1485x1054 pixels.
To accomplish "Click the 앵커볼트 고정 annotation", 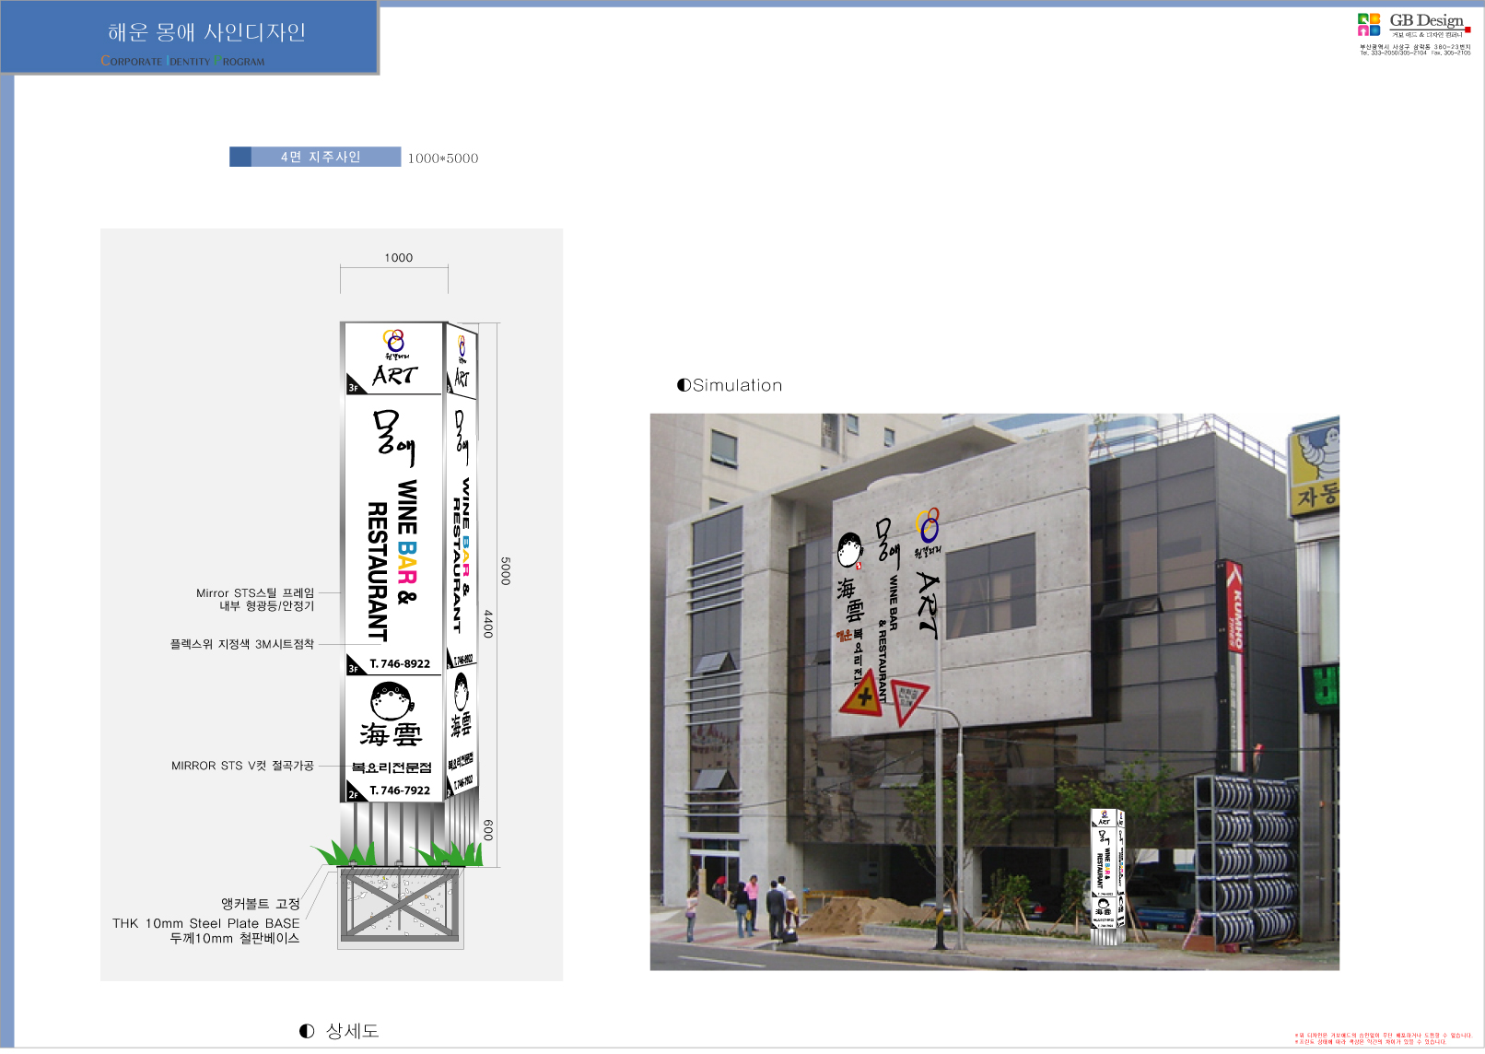I will point(261,905).
